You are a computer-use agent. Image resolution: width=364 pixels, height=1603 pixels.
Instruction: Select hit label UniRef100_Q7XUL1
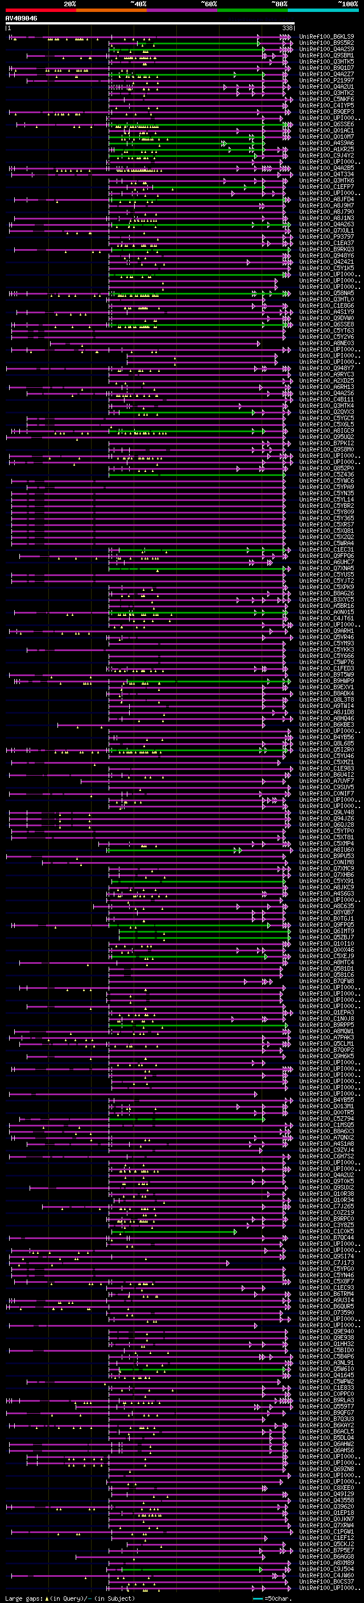326,231
